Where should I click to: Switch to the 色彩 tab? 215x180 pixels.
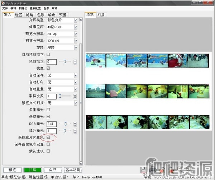pos(41,15)
